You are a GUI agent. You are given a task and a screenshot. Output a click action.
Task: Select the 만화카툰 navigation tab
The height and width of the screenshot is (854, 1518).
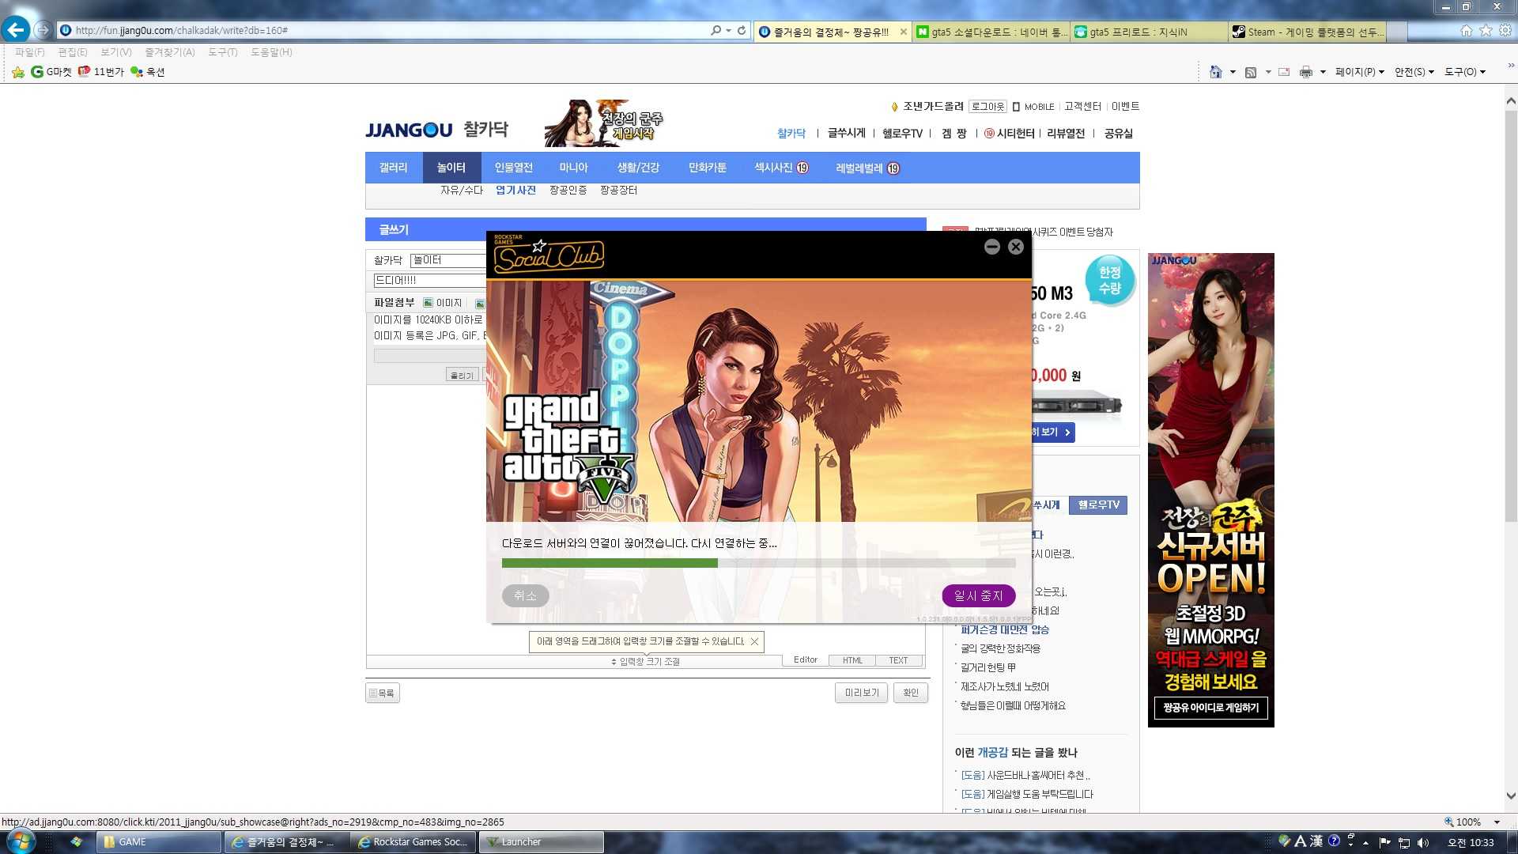707,168
